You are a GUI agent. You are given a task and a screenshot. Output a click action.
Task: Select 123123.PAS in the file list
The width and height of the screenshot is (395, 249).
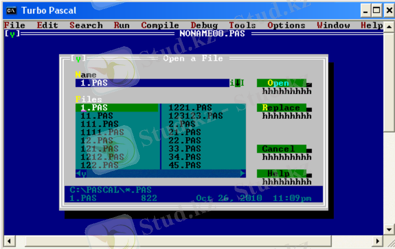pos(196,116)
